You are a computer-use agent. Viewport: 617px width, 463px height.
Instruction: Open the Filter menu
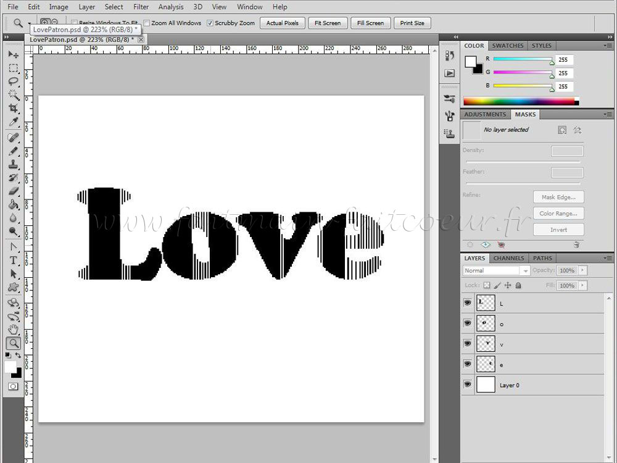[141, 7]
